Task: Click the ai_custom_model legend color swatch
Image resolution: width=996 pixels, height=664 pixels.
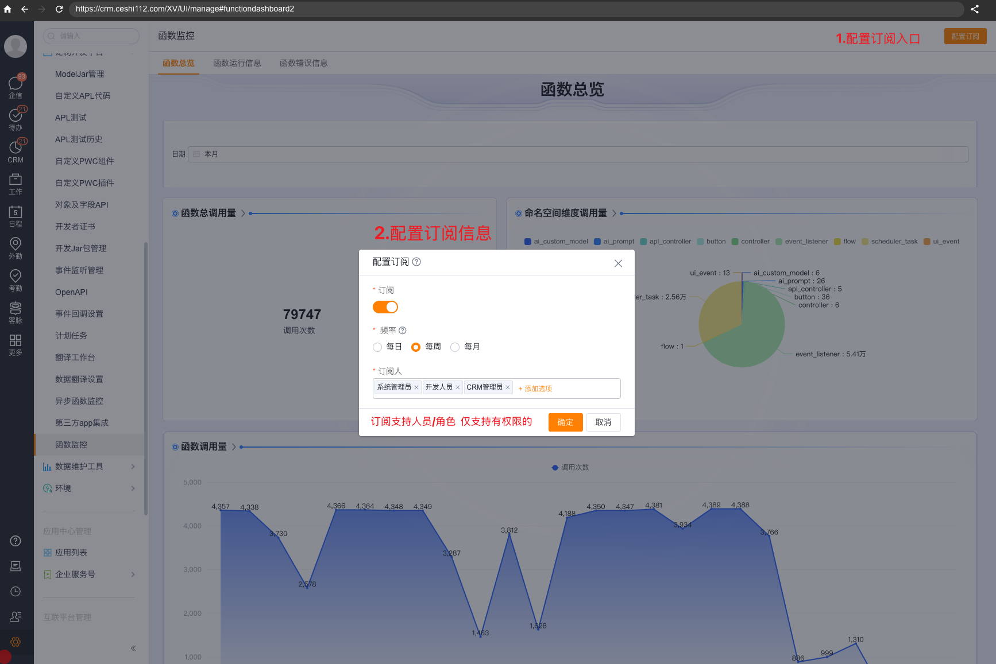Action: [528, 242]
